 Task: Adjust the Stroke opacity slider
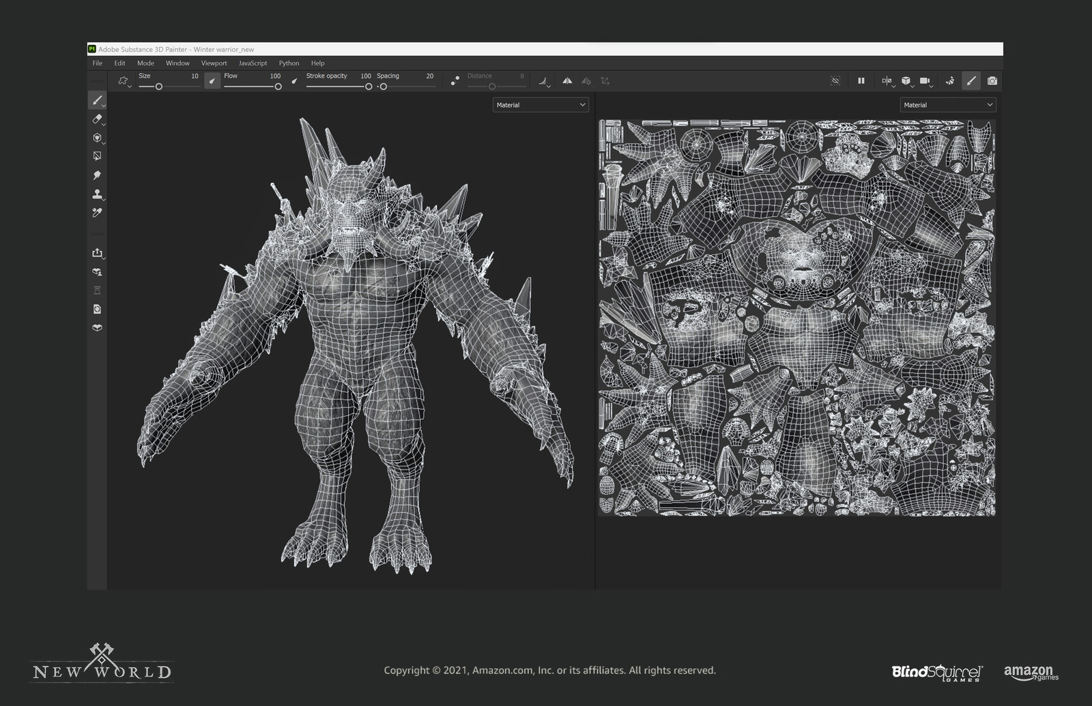pyautogui.click(x=339, y=87)
